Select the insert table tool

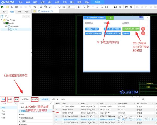point(120,7)
